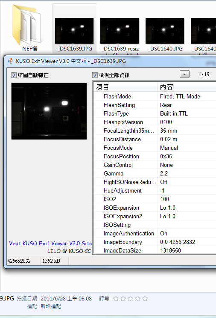
Task: Select the FlashType row
Action: [155, 113]
